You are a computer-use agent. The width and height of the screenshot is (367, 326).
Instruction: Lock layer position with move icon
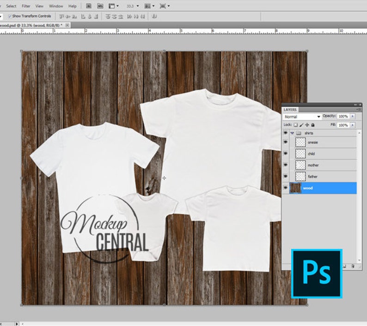[307, 125]
